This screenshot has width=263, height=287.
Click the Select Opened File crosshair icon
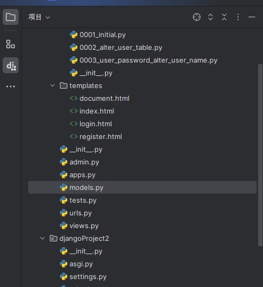(197, 17)
